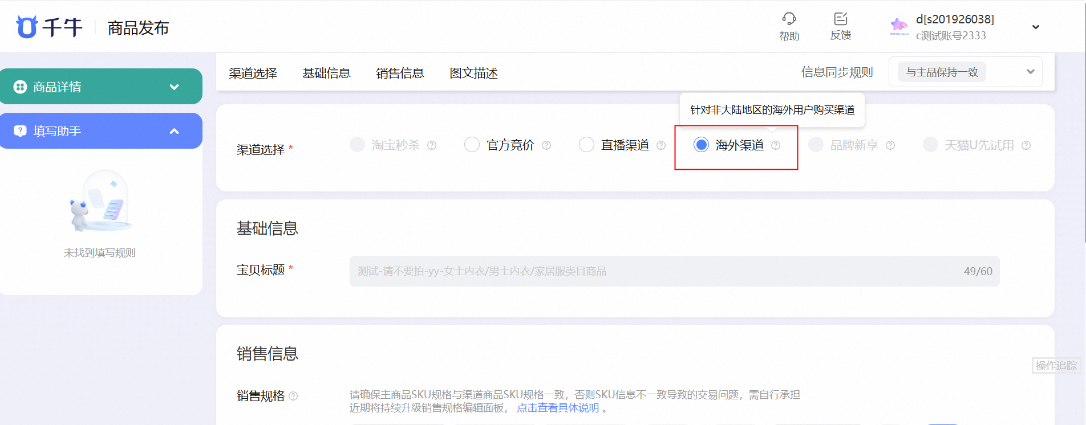Viewport: 1086px width, 425px height.
Task: Click help icon next to 直播渠道
Action: pos(661,145)
